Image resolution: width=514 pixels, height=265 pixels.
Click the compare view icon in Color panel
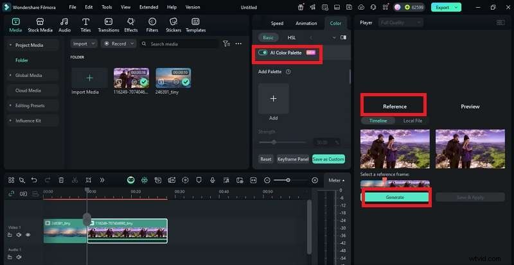(343, 37)
